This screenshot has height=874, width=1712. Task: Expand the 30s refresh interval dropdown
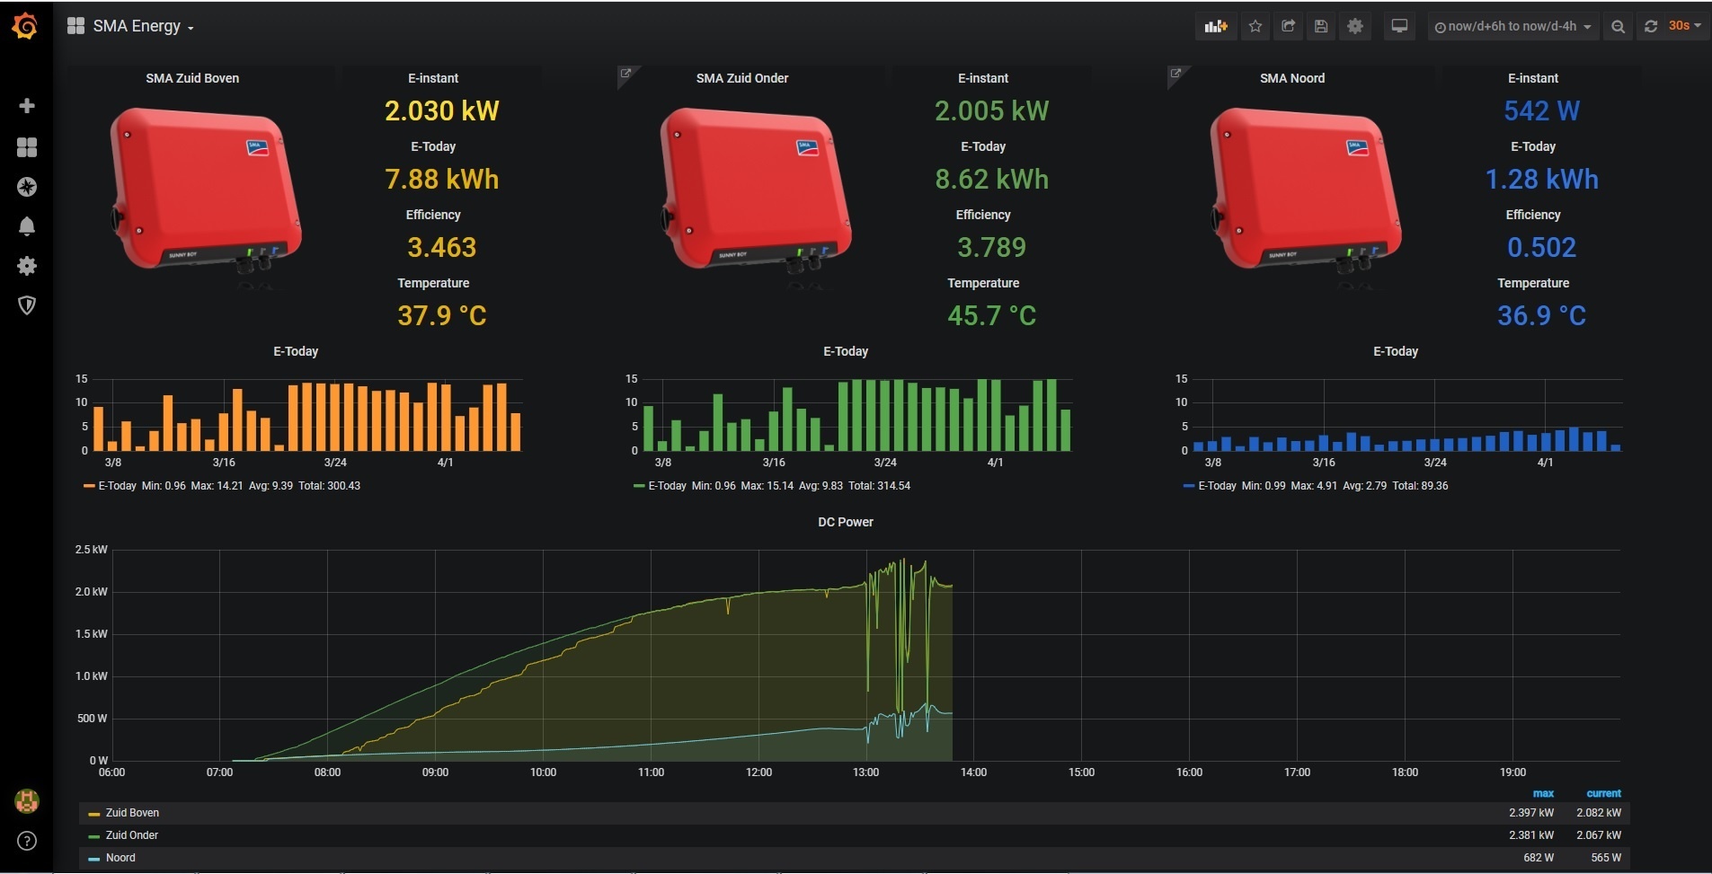coord(1685,26)
